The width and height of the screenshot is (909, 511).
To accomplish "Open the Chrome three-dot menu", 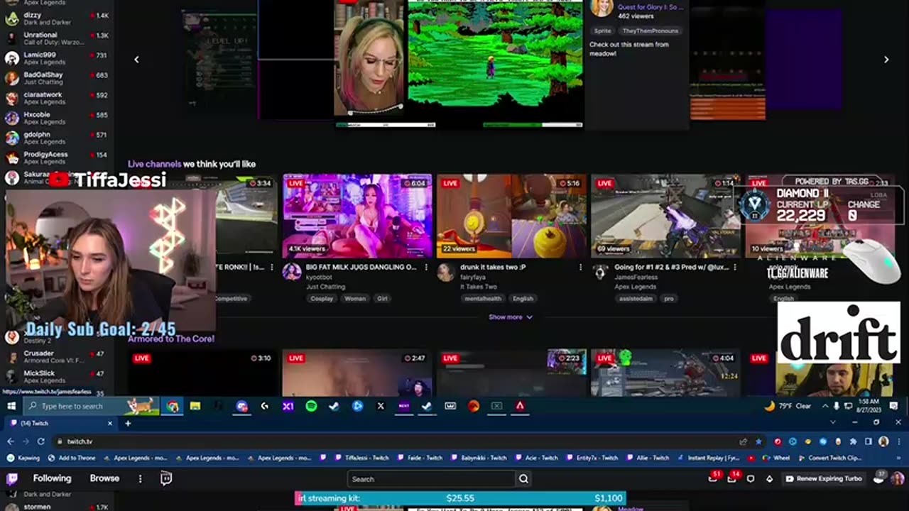I will pyautogui.click(x=898, y=441).
